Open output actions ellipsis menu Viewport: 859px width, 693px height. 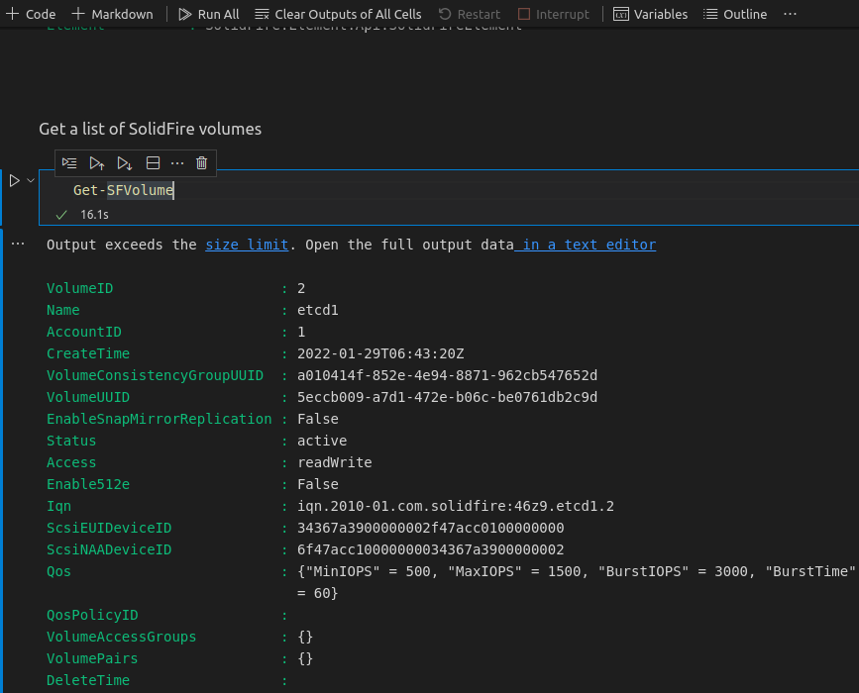18,244
